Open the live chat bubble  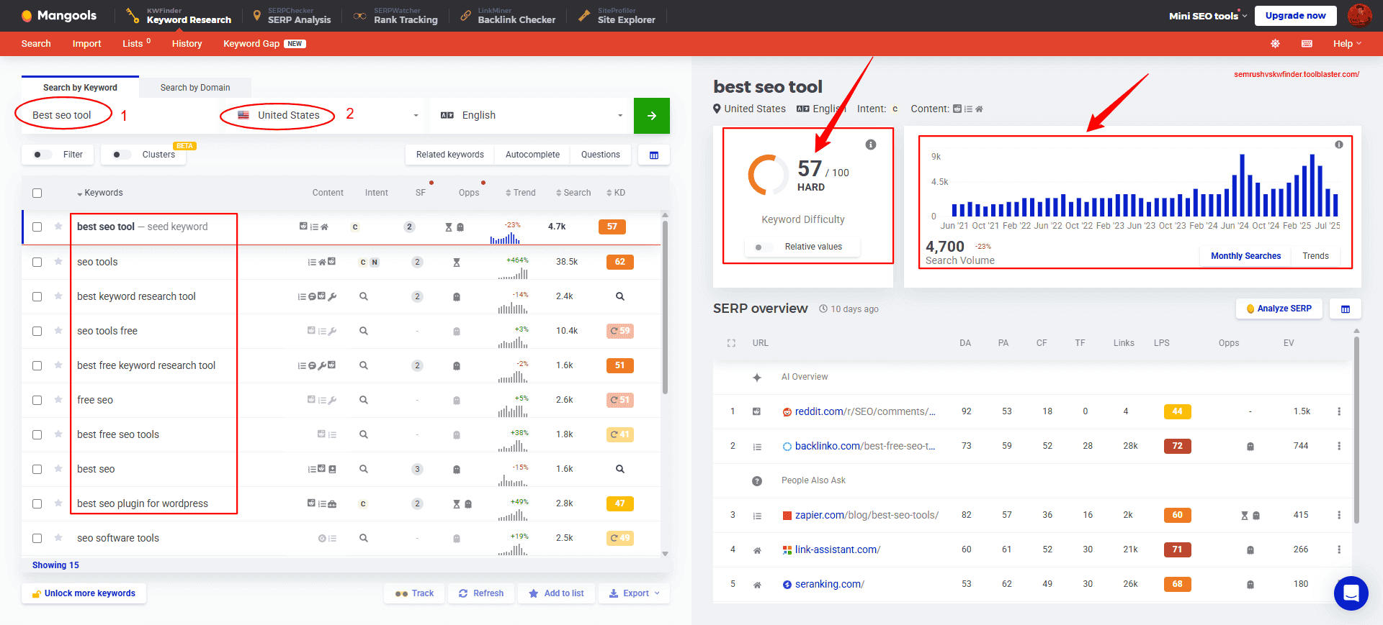coord(1351,593)
